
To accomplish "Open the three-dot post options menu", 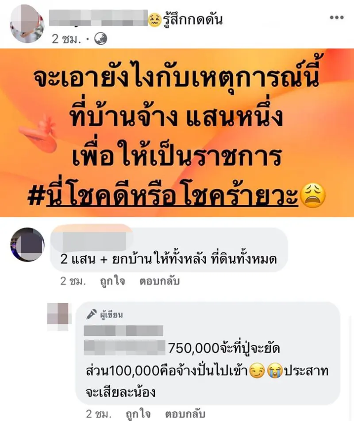I will (337, 17).
